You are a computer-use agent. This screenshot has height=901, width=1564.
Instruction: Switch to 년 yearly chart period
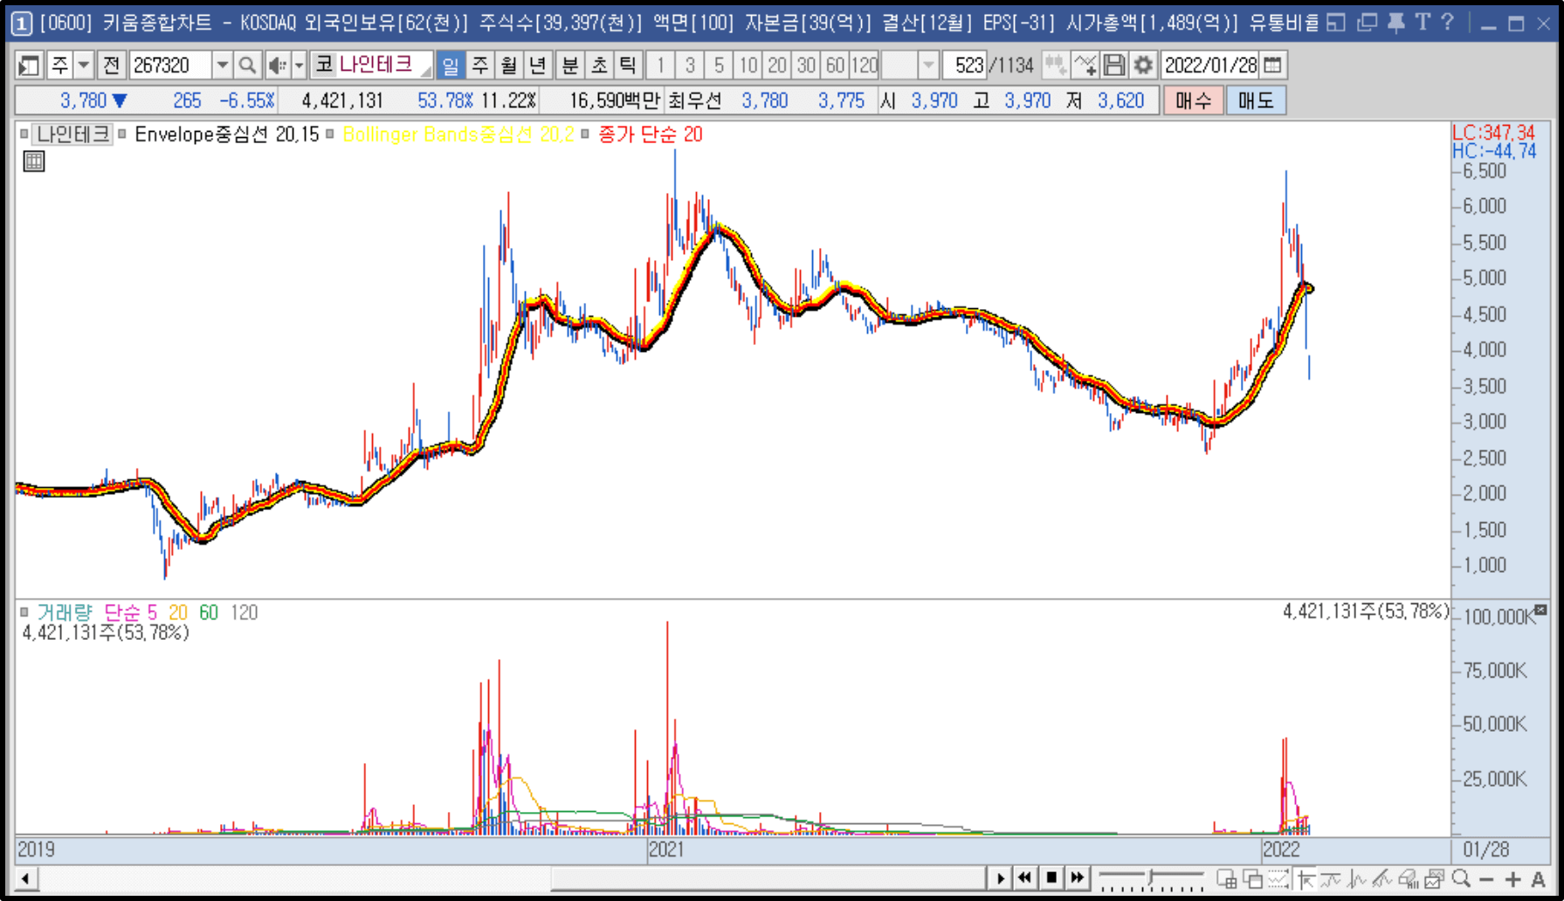538,65
